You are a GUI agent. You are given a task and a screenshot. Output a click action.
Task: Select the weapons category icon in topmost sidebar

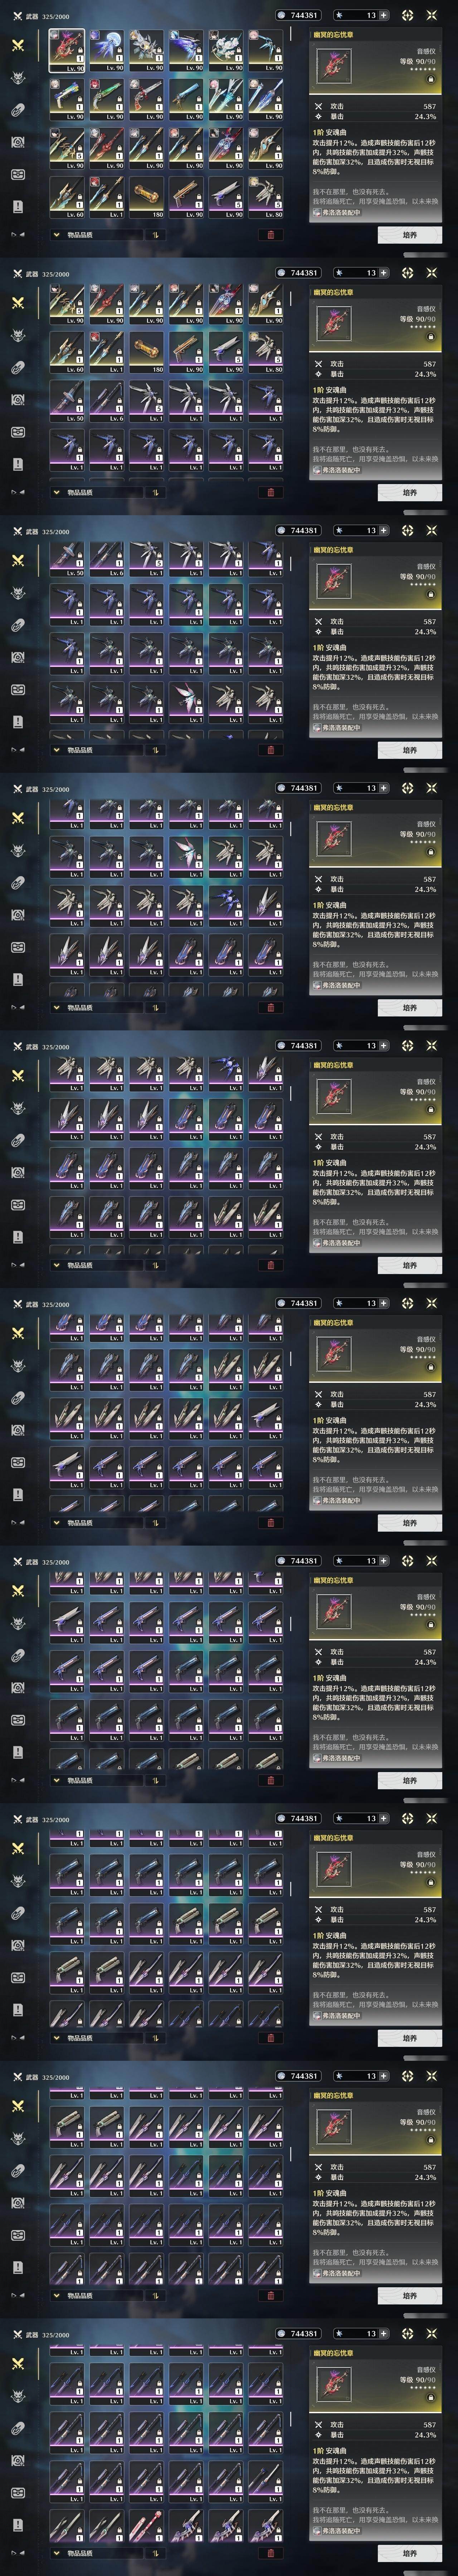pyautogui.click(x=18, y=45)
